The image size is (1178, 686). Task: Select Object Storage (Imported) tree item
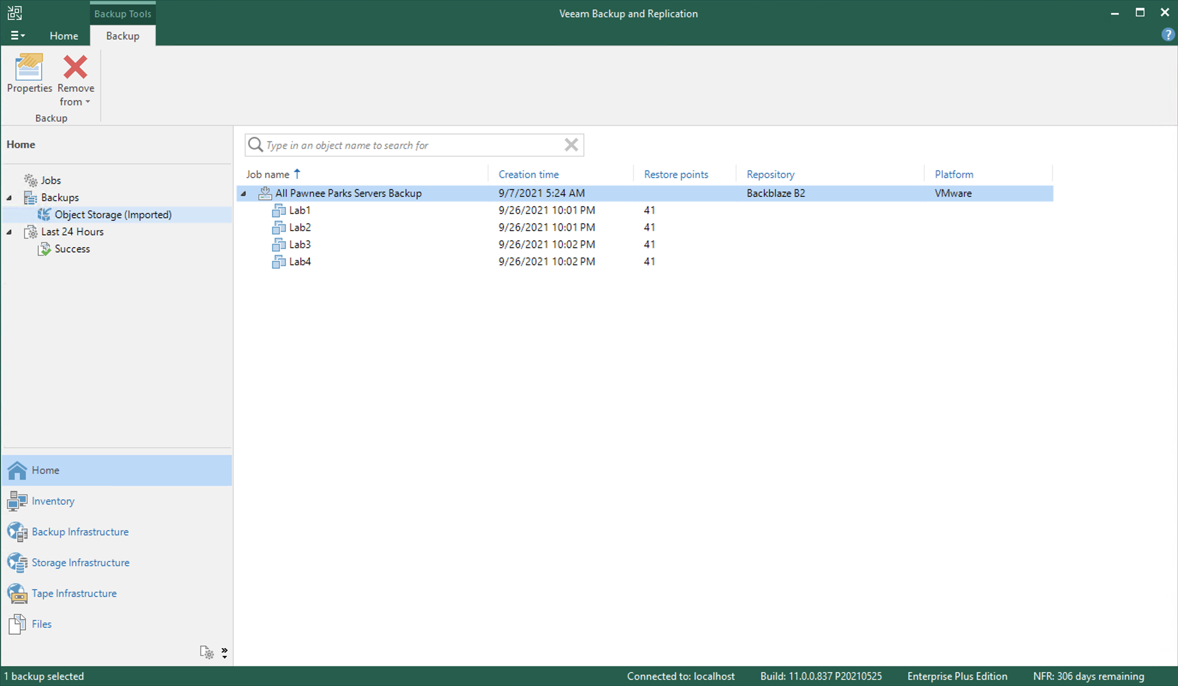113,215
